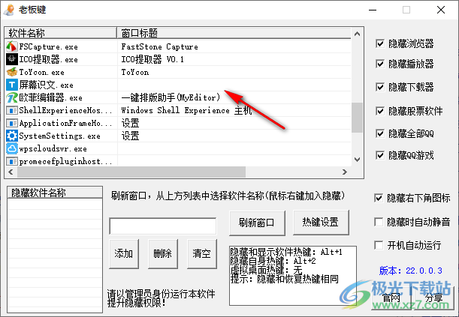Screen dimensions: 459x317
Task: Uncheck 隐藏股票软件 option
Action: [379, 111]
